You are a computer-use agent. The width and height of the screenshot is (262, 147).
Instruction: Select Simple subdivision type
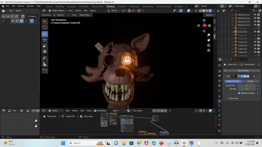tap(250, 81)
